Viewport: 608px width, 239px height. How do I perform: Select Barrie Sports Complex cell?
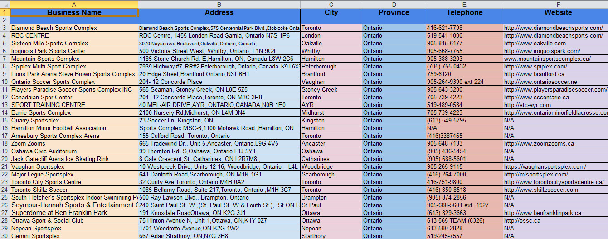pyautogui.click(x=74, y=113)
